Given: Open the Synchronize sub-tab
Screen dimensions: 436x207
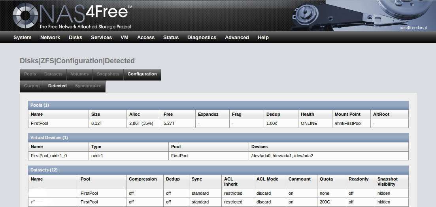Looking at the screenshot, I should (88, 86).
